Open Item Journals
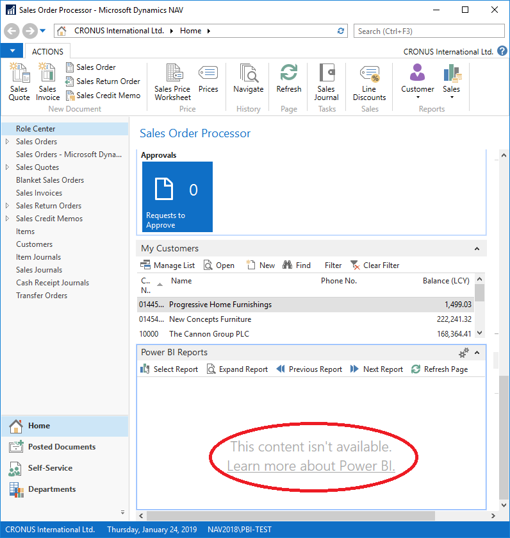Screen dimensions: 510x538 38,257
